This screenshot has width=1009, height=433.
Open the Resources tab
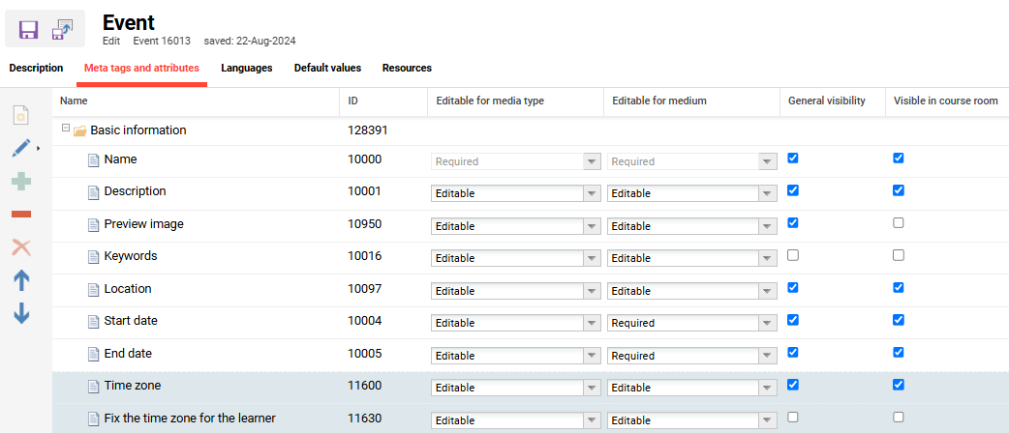[407, 69]
